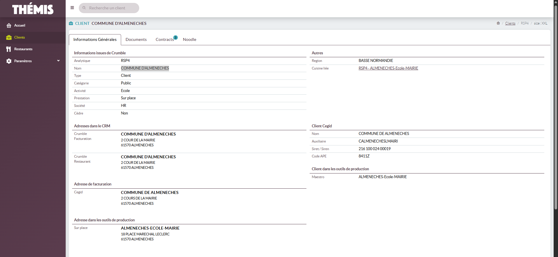Expand the Paramètres menu chevron
The image size is (558, 257).
click(58, 61)
